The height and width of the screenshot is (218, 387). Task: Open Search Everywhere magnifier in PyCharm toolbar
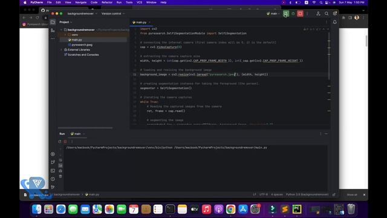tap(327, 13)
